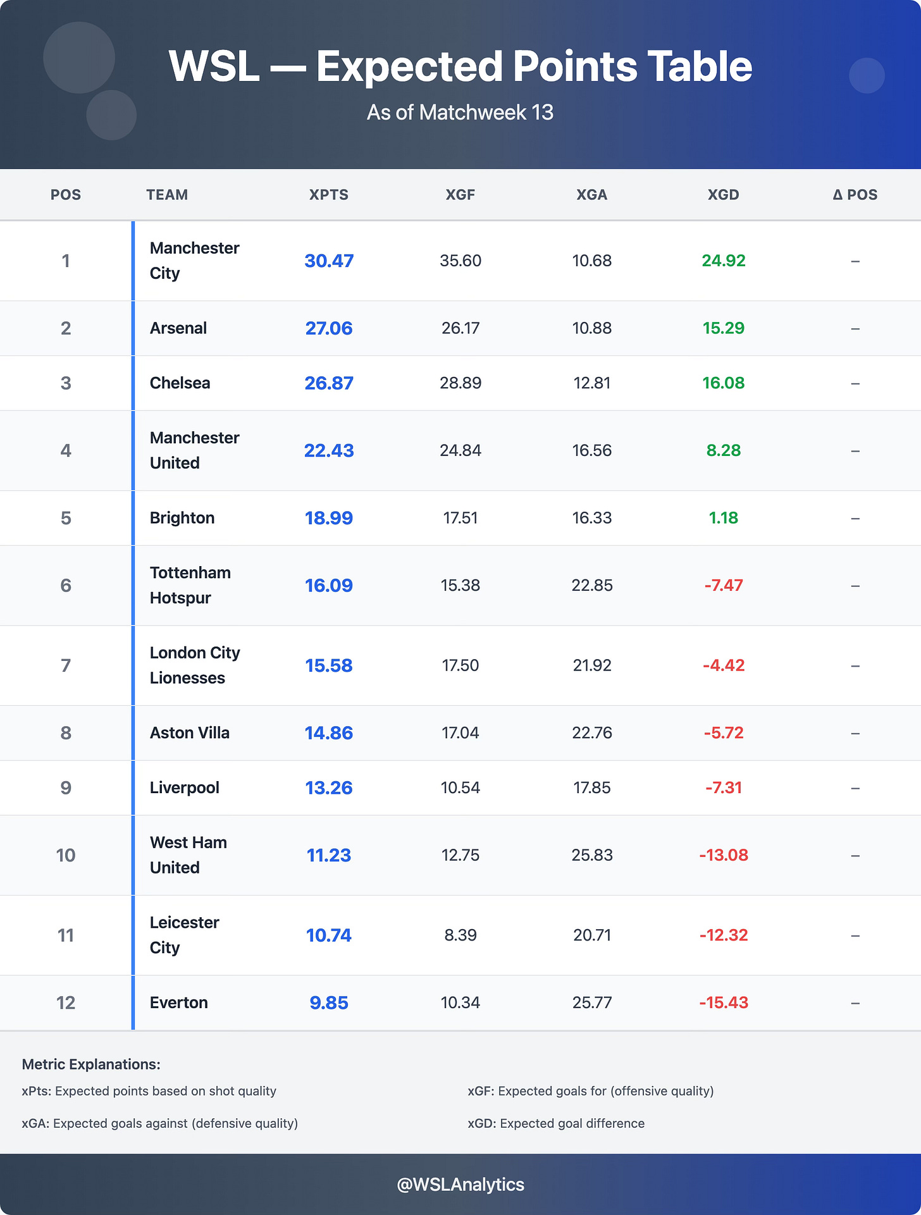Click the xGD value 16.08
Image resolution: width=921 pixels, height=1215 pixels.
[724, 383]
